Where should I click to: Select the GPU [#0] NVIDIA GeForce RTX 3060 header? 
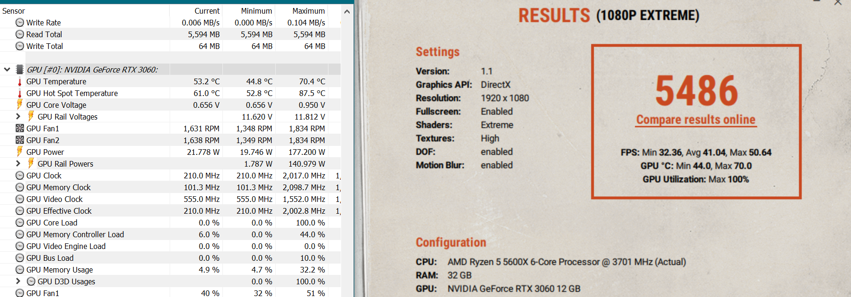coord(92,70)
